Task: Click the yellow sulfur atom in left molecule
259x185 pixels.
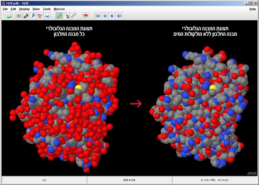Action: 78,88
